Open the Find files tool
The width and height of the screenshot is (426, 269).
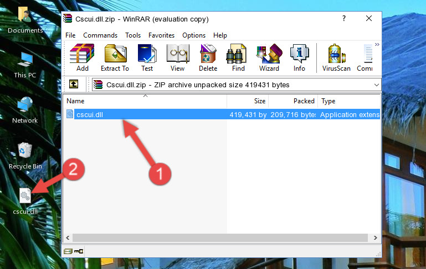238,57
